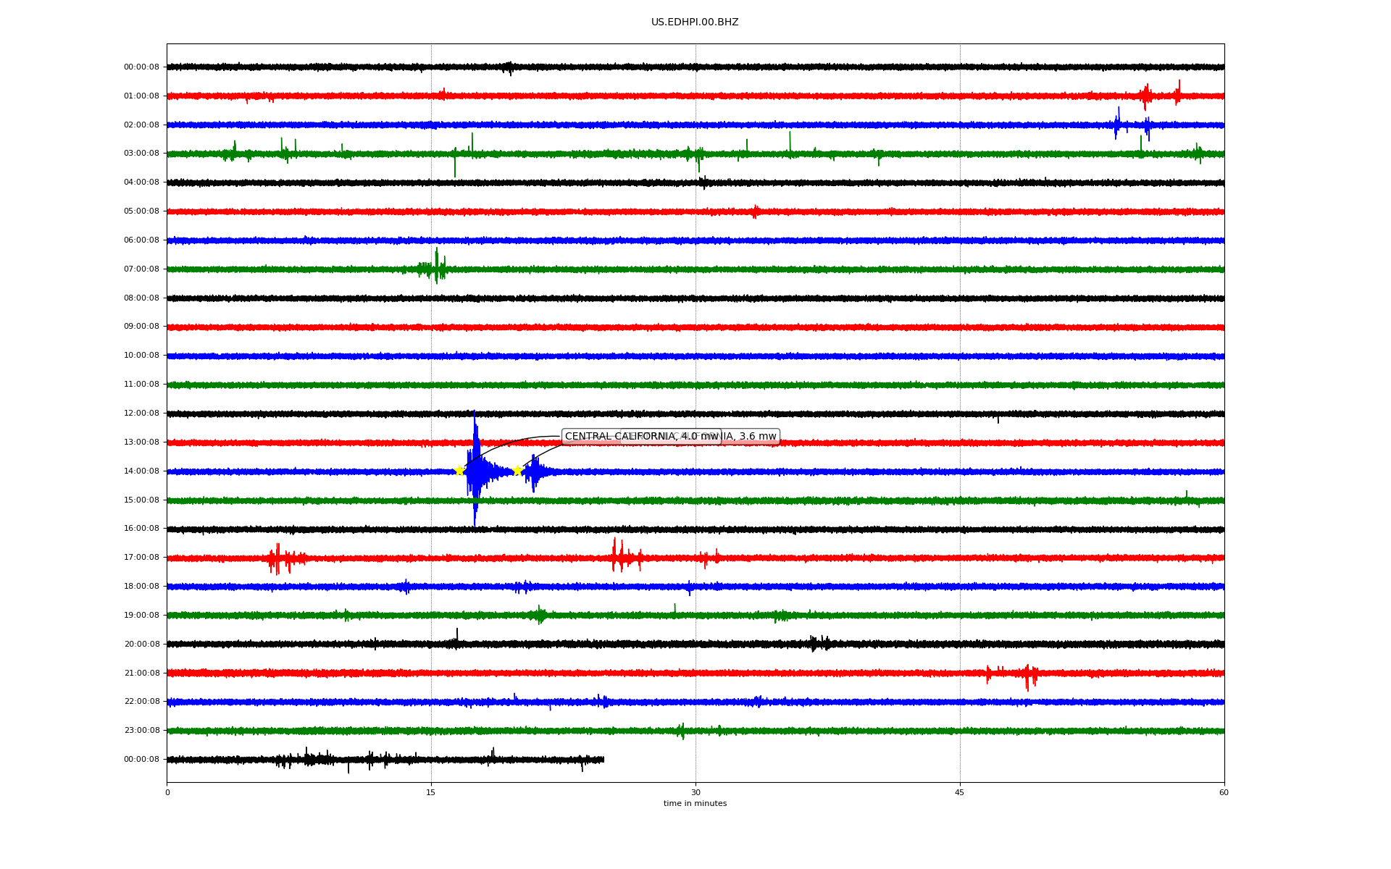Click the US.EDHPI.00.BHZ plot title
The image size is (1391, 869).
point(695,22)
